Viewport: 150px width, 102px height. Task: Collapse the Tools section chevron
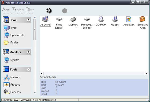[x=28, y=70]
